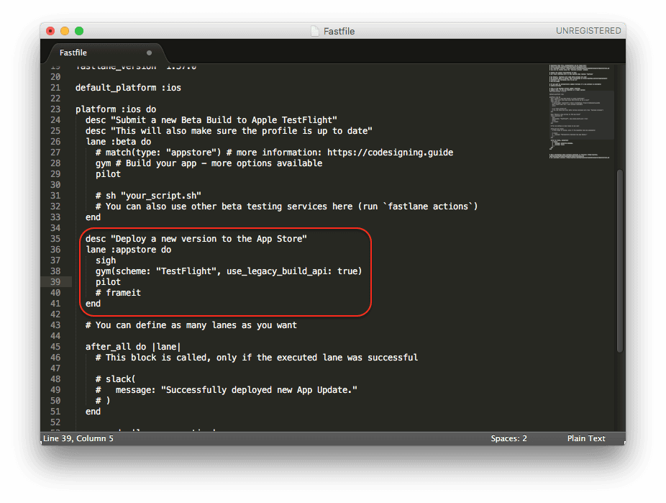The height and width of the screenshot is (503, 666).
Task: Click the document icon in the title bar
Action: tap(315, 31)
